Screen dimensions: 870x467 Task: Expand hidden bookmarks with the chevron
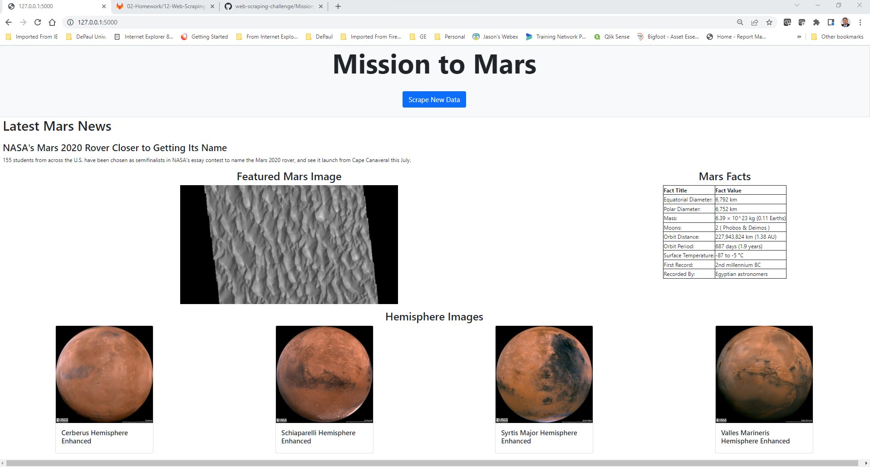click(799, 37)
